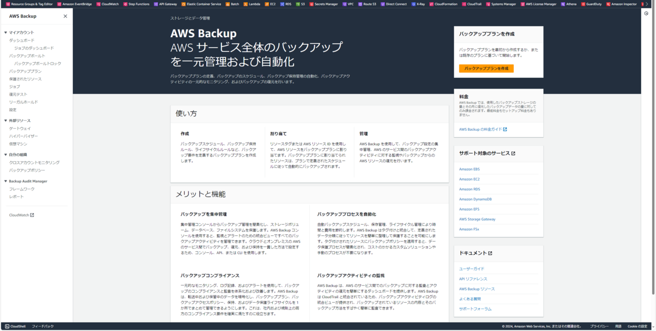Collapse the Backup Audit Manager section
656x331 pixels.
click(5, 181)
